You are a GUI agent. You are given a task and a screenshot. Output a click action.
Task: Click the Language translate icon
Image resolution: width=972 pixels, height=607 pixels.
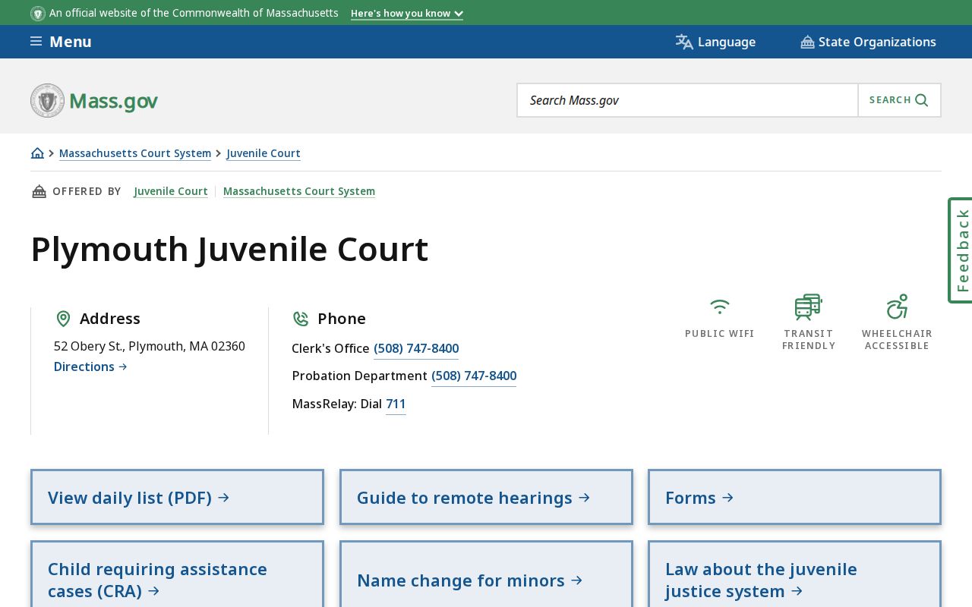684,42
